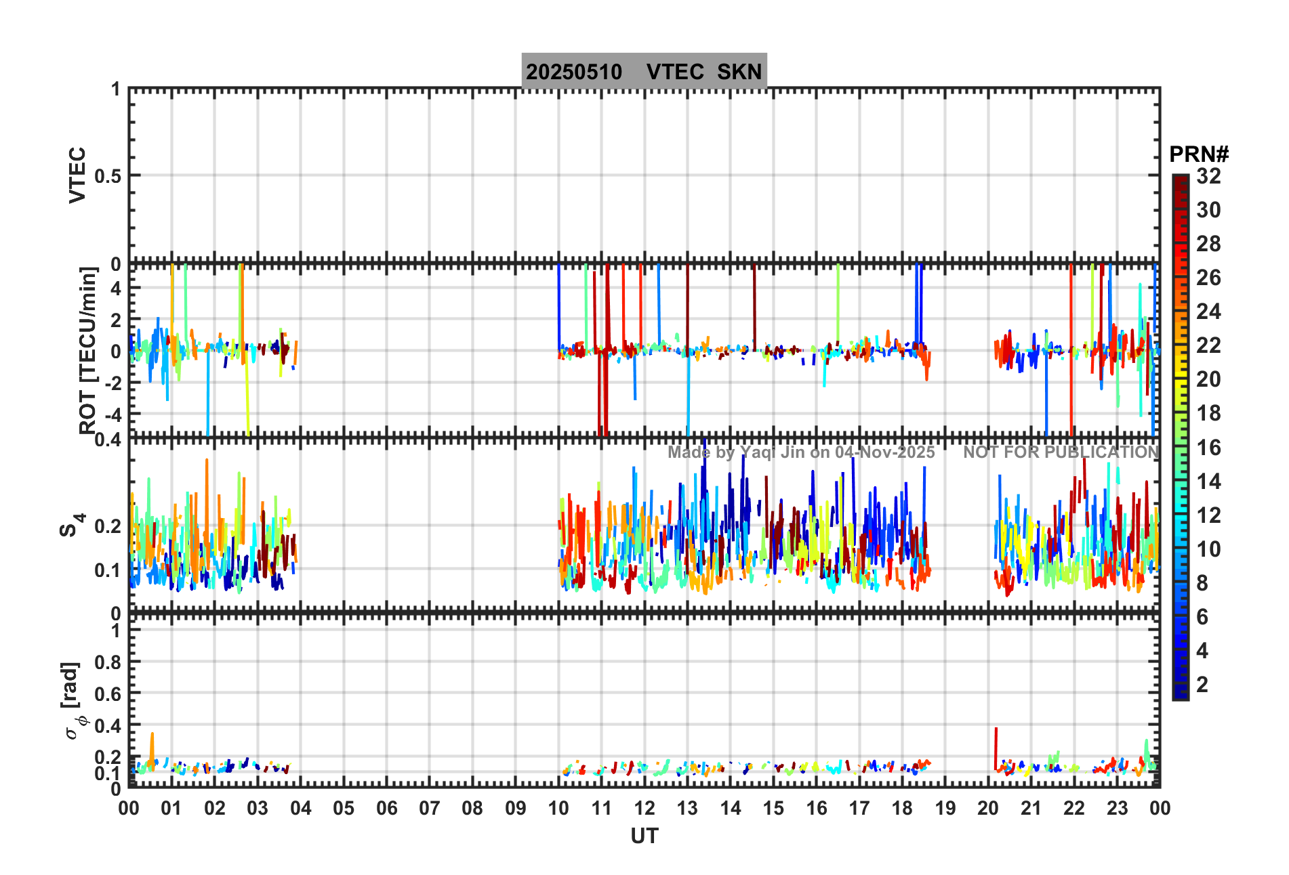
Task: Click the sigma phi tick '0.8'
Action: (108, 662)
